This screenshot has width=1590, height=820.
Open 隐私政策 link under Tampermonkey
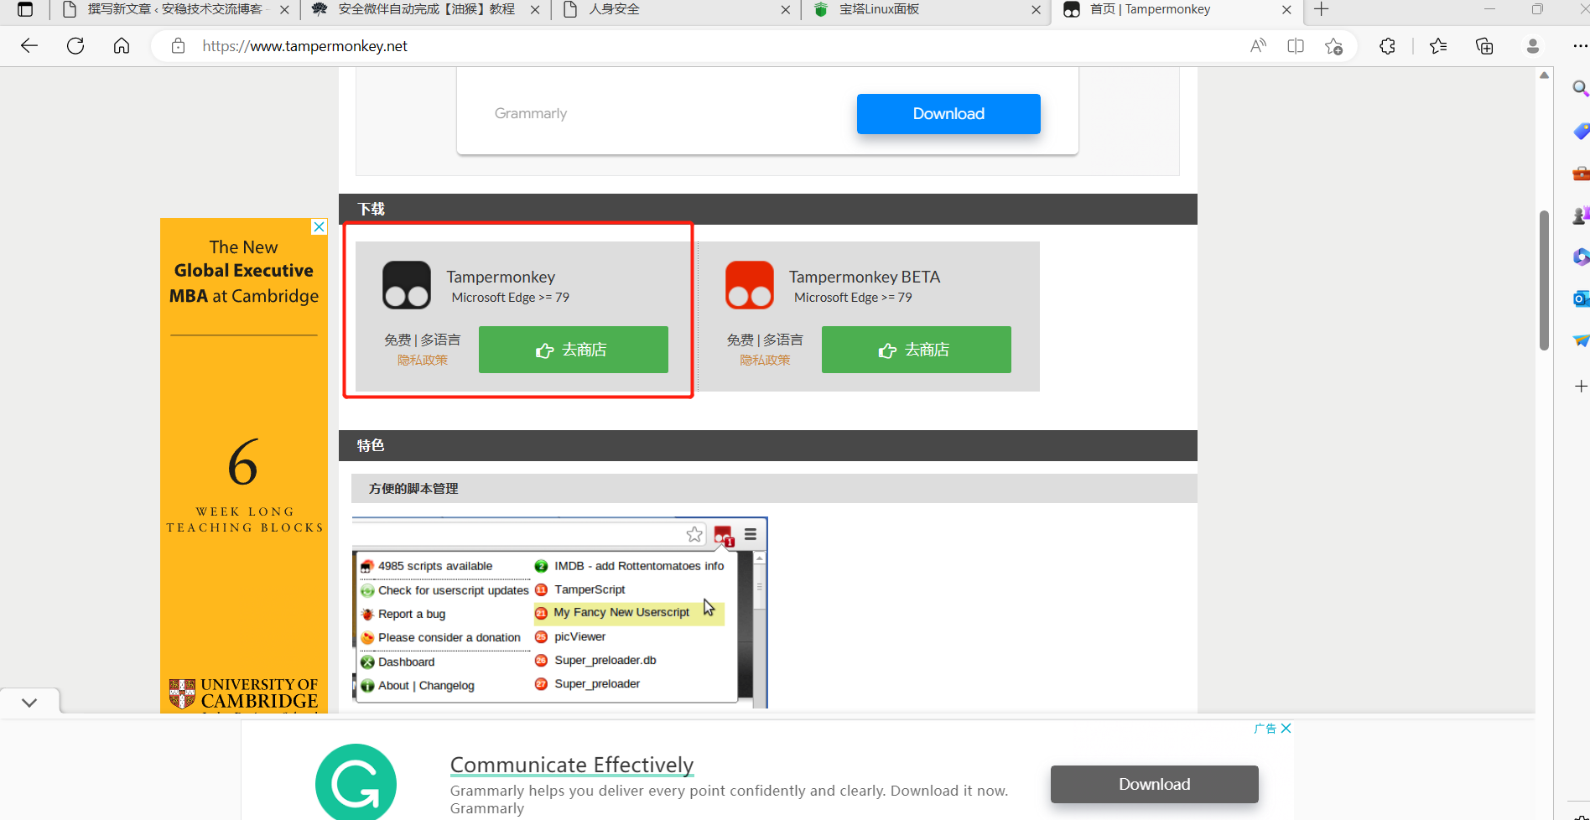pyautogui.click(x=423, y=360)
